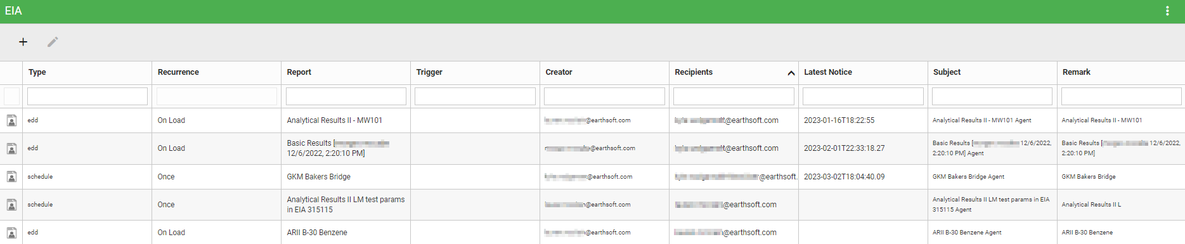The height and width of the screenshot is (244, 1185).
Task: Click the pencil edit icon
Action: click(x=53, y=42)
